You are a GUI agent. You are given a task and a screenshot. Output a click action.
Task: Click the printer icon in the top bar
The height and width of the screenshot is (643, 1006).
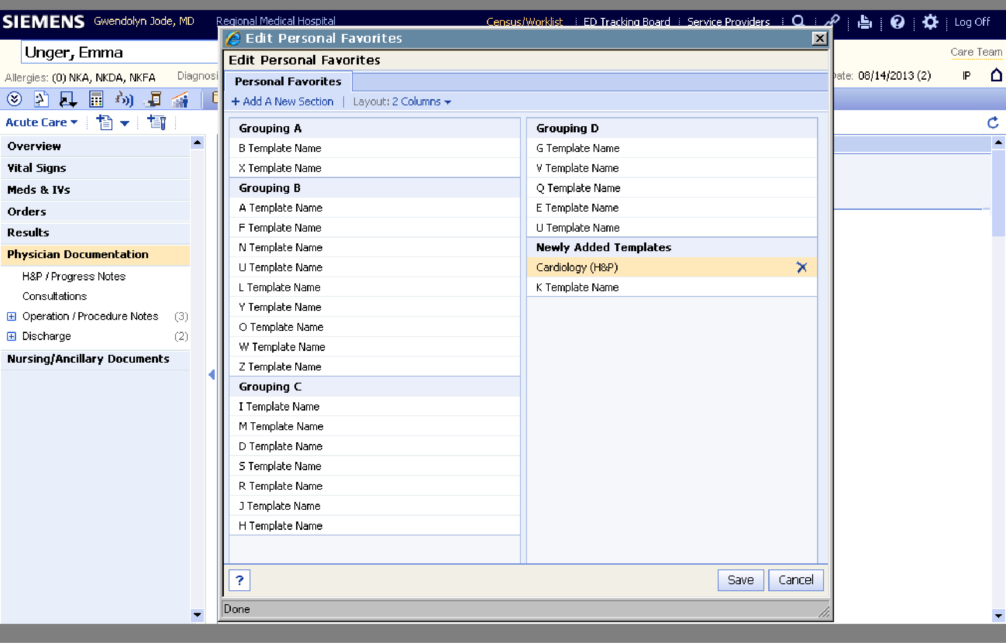click(x=864, y=22)
